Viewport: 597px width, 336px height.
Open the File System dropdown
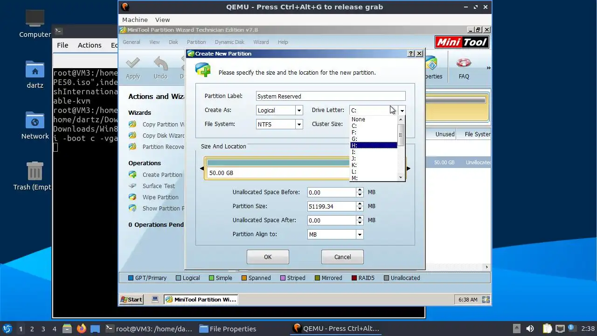(299, 124)
